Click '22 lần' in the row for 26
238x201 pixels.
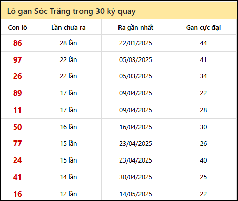tap(68, 76)
